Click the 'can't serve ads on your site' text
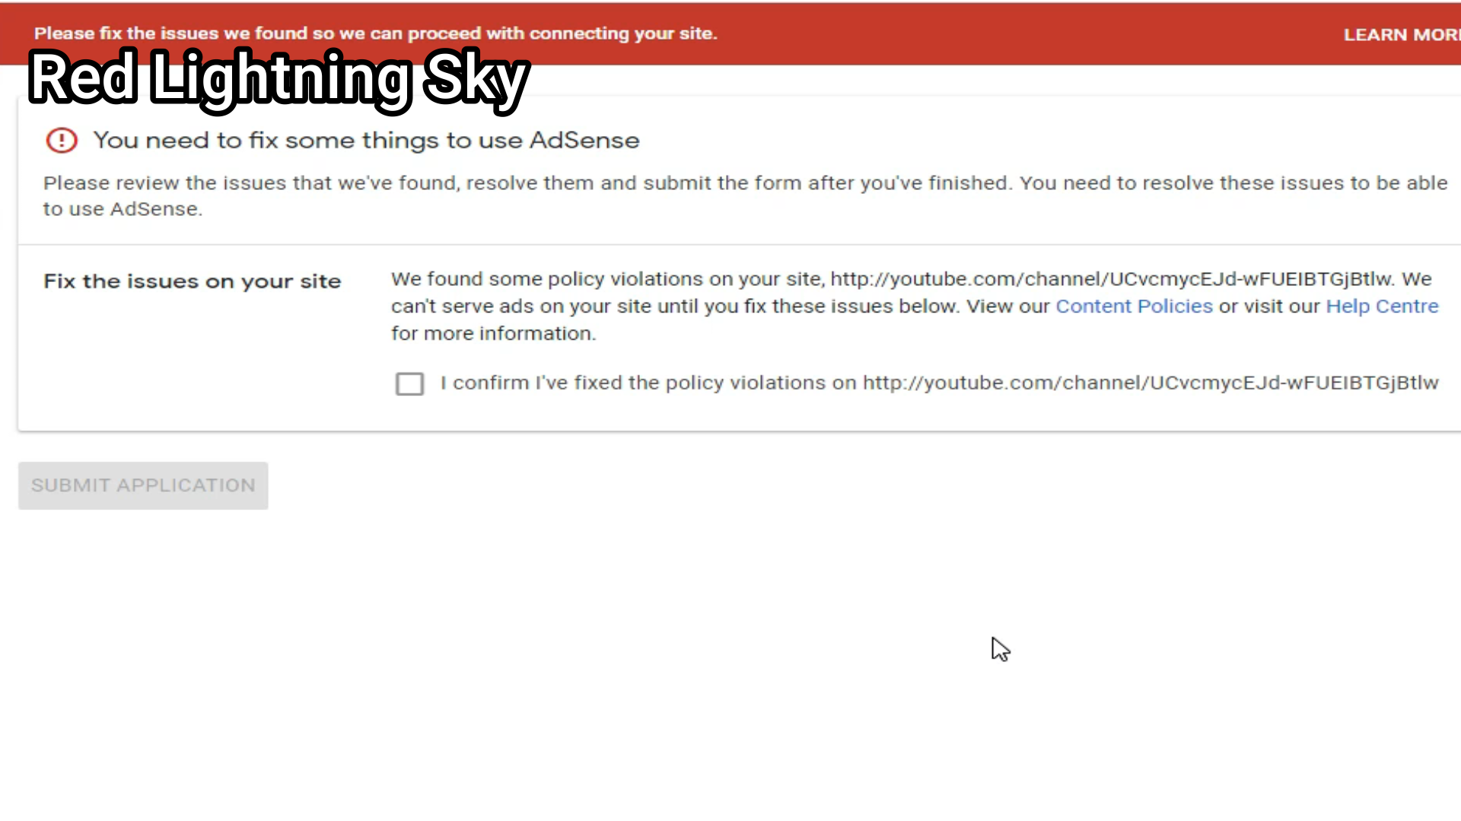This screenshot has width=1461, height=821. [521, 306]
